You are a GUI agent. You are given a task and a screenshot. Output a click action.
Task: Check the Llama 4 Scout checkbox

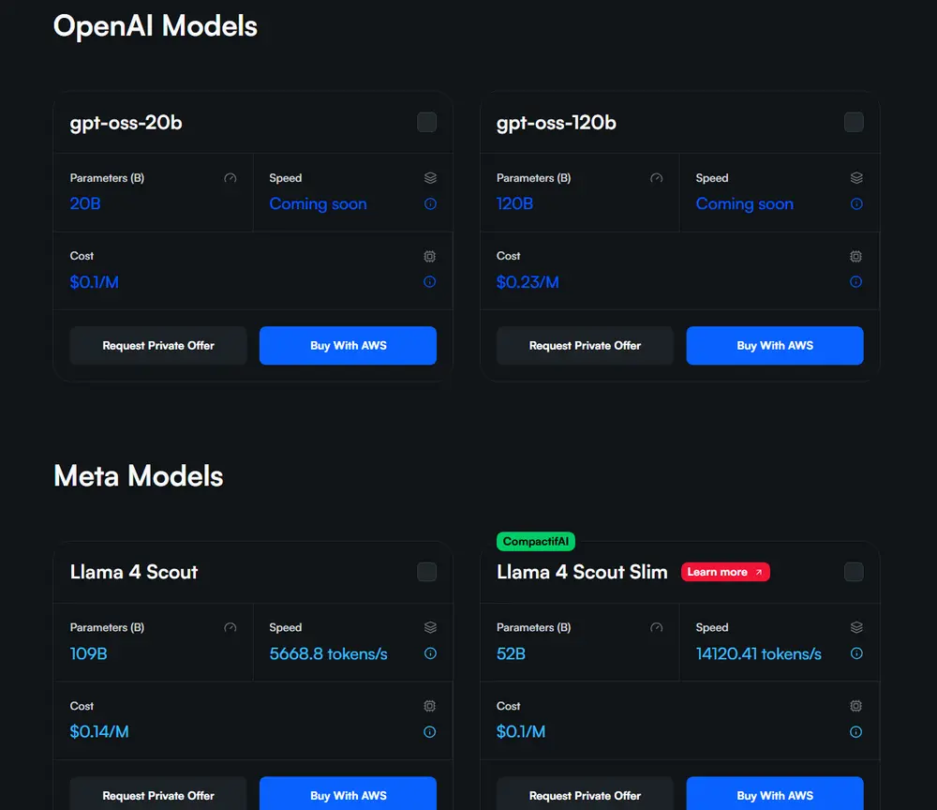426,572
